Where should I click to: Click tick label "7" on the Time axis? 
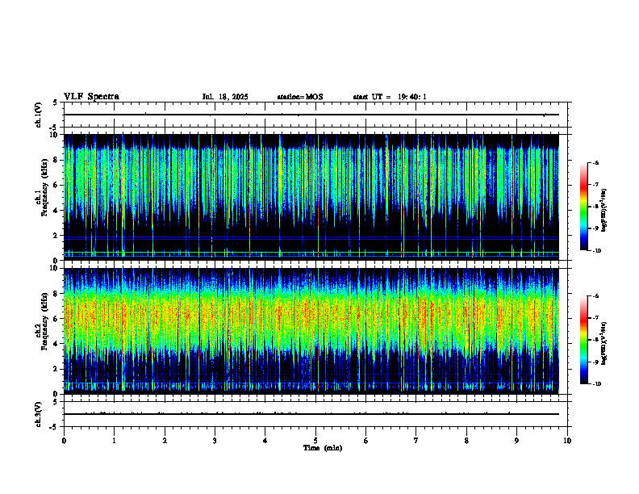coord(416,441)
